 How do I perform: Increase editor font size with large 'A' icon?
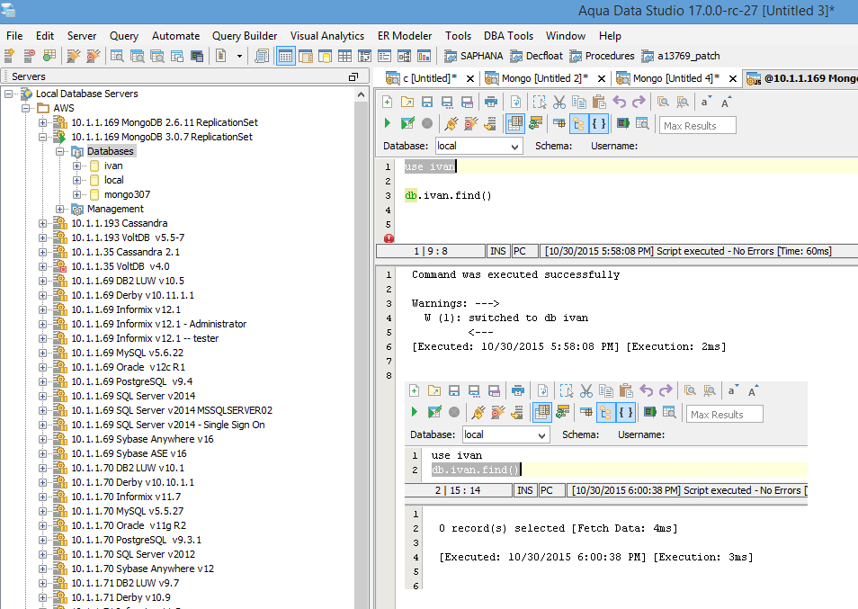(x=725, y=103)
